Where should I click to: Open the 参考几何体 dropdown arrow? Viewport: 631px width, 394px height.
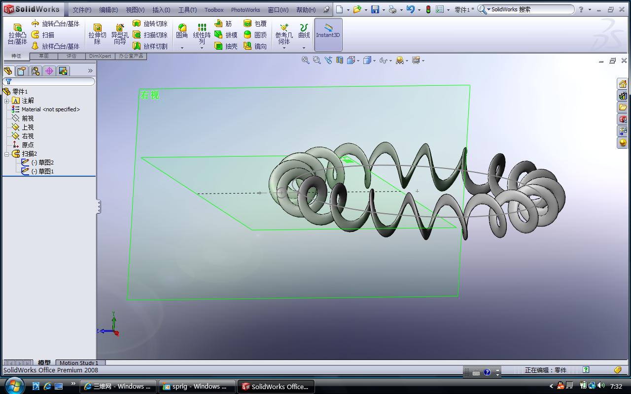[284, 49]
